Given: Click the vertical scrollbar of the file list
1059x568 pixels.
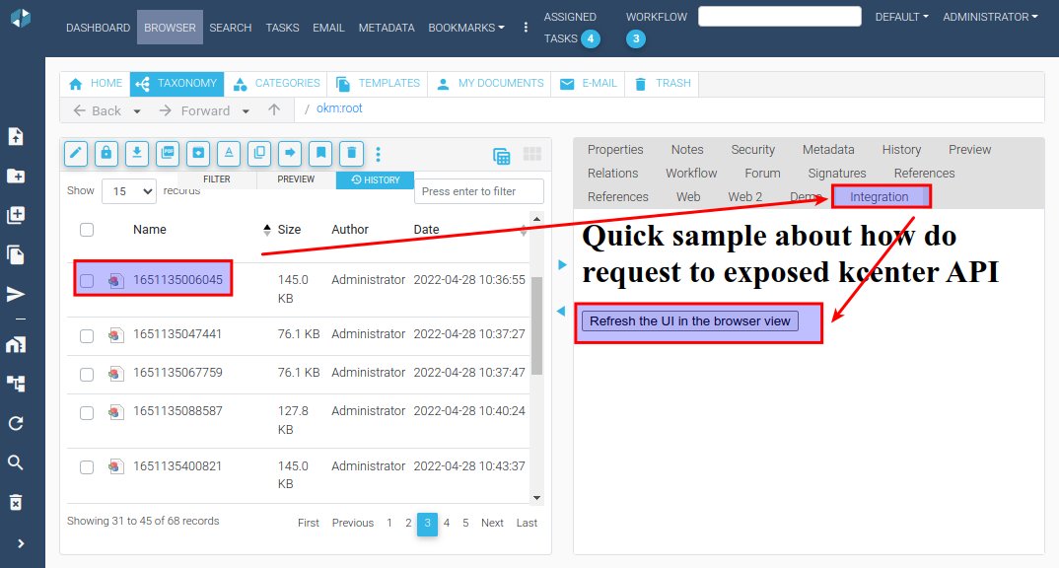Looking at the screenshot, I should (536, 325).
